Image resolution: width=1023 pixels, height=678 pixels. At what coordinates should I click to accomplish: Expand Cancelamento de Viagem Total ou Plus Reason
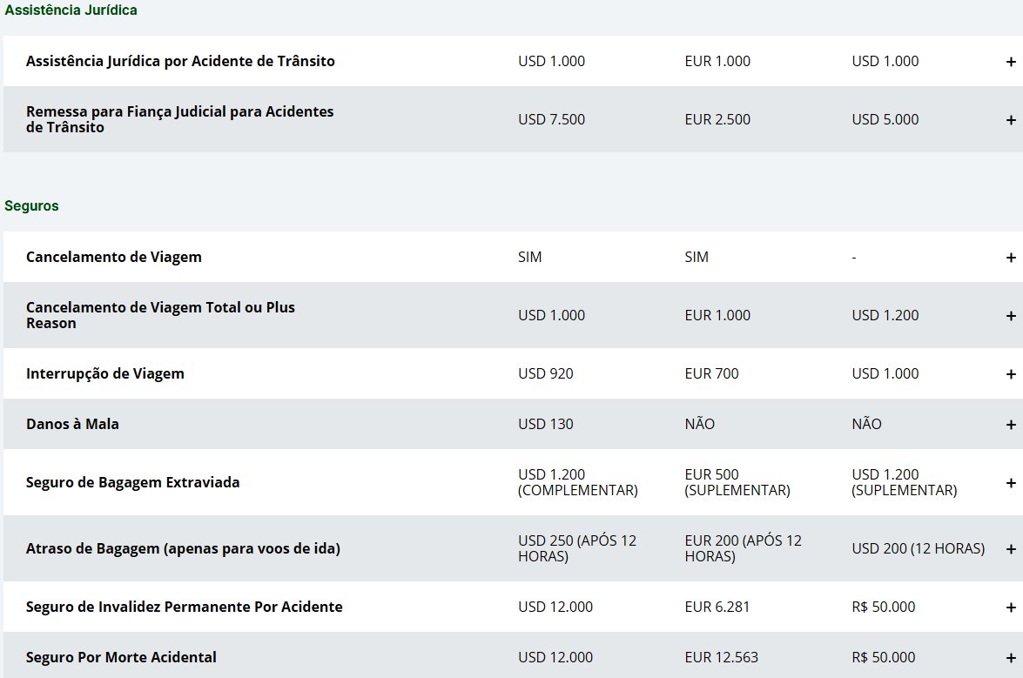1011,316
